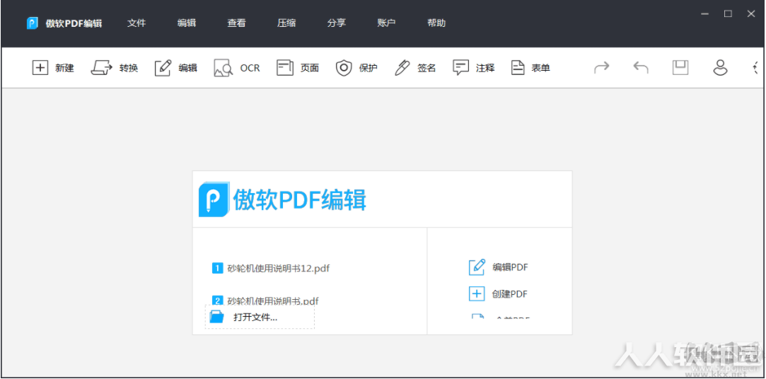766x379 pixels.
Task: Click the blue folder icon for 打开文件
Action: (216, 317)
